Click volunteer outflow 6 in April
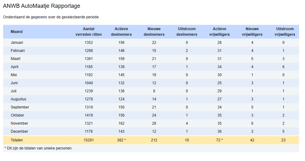305x161 pixels. click(284, 67)
